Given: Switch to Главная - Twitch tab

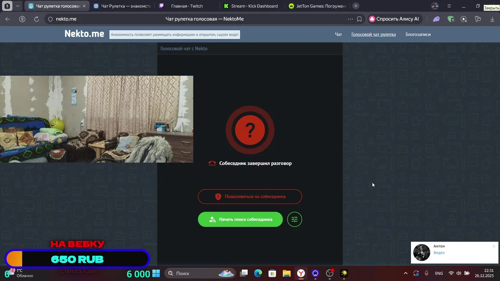Looking at the screenshot, I should (187, 6).
